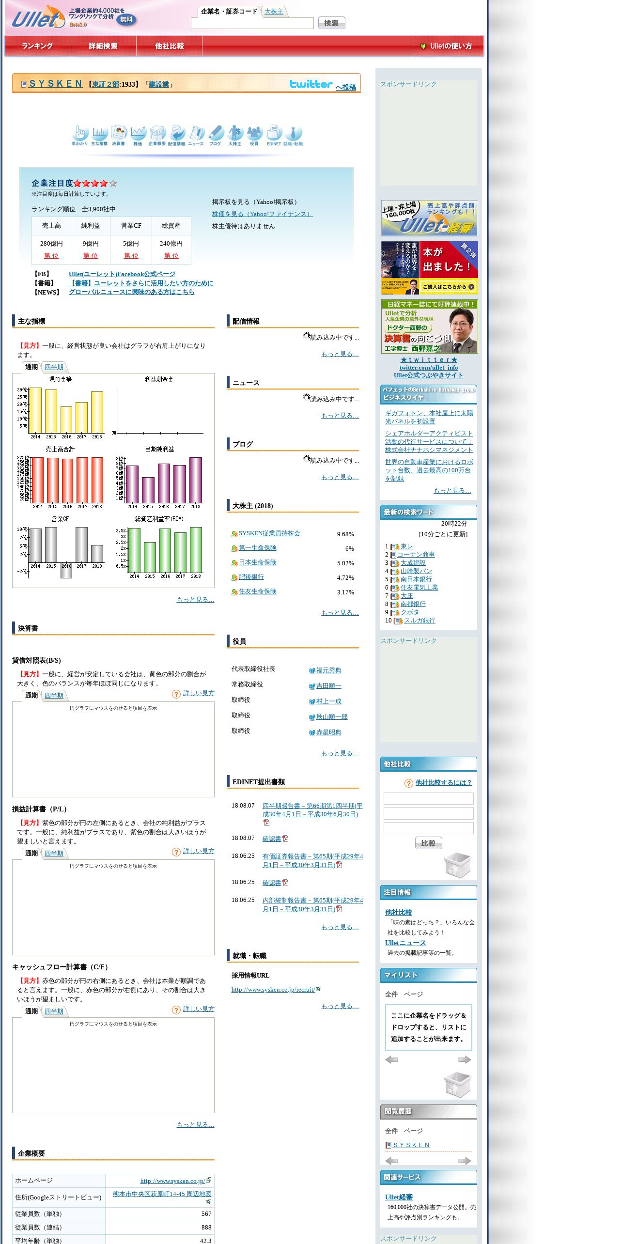The width and height of the screenshot is (622, 1244).
Task: Click マイリスト right arrow icon
Action: (x=465, y=1059)
